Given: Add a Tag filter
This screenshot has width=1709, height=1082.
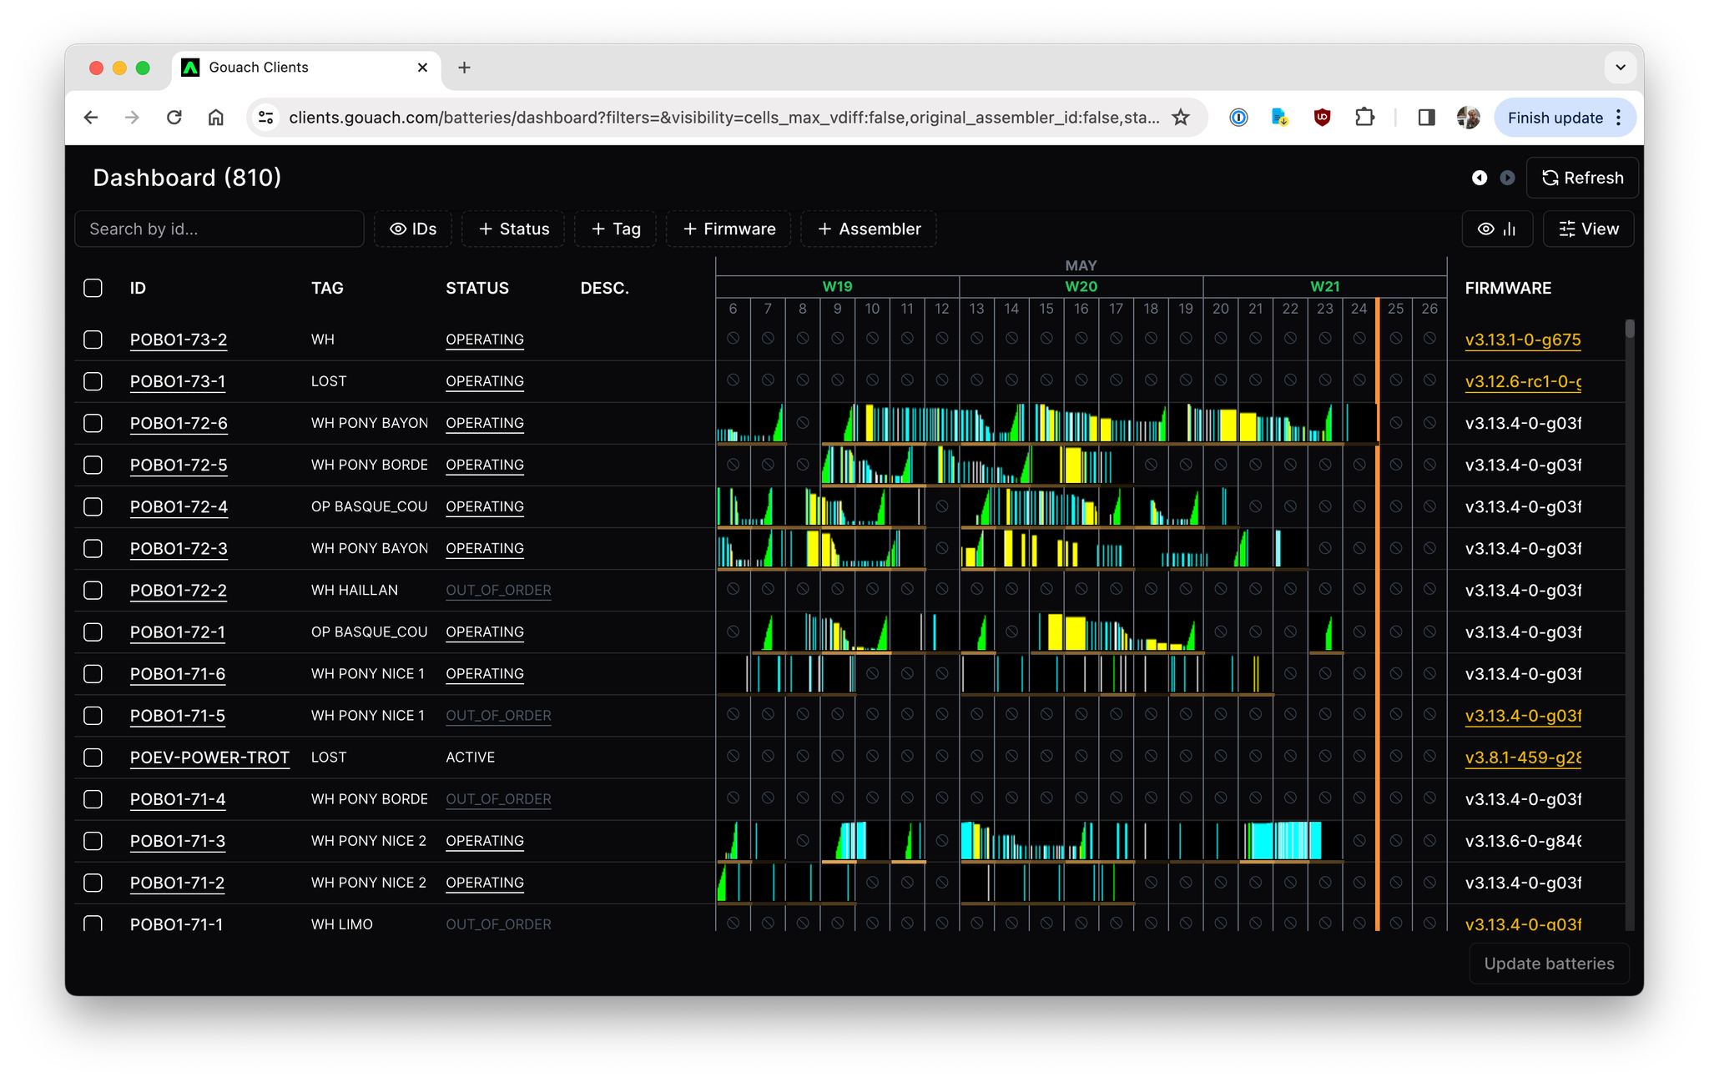Looking at the screenshot, I should pos(616,229).
